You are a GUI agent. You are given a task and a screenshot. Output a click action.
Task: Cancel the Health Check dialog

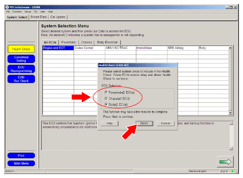click(166, 123)
